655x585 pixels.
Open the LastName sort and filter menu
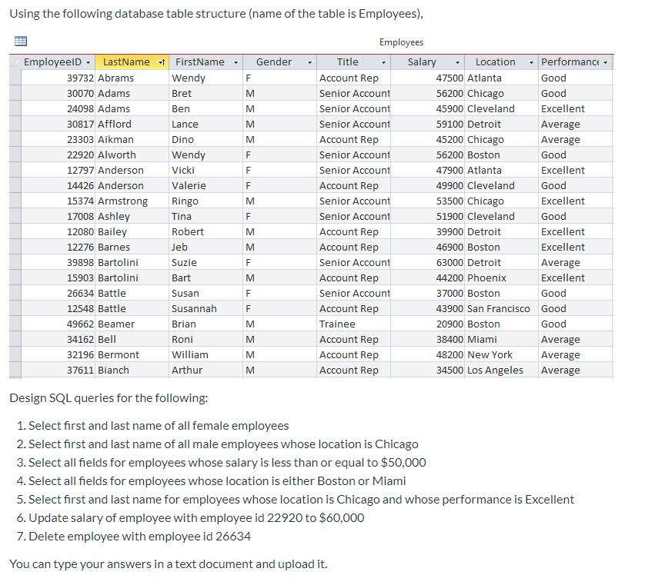coord(159,61)
